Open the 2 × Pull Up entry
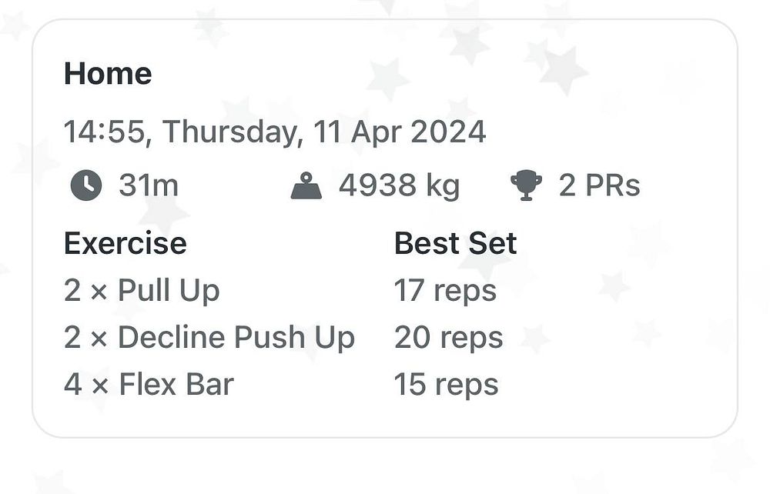 [142, 290]
